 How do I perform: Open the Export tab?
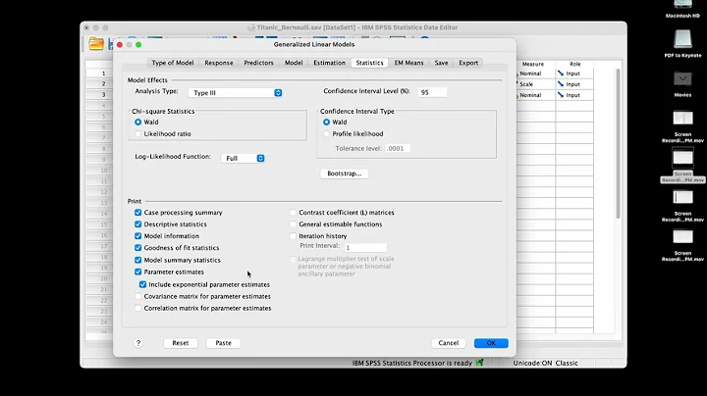click(x=468, y=63)
